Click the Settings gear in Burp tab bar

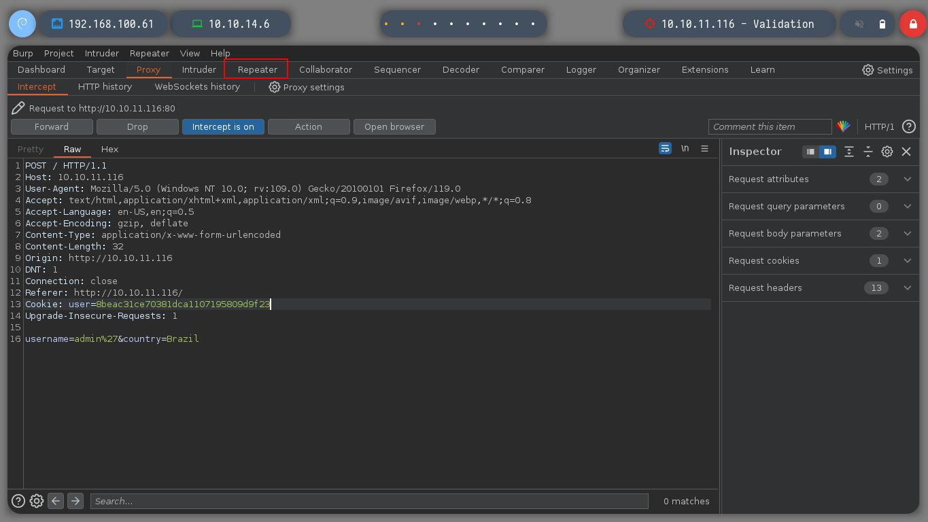[x=887, y=70]
